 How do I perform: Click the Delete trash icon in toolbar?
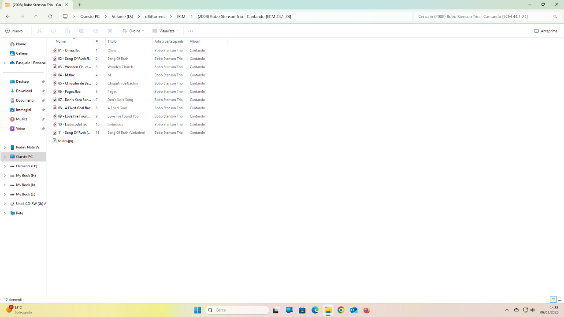[x=110, y=31]
